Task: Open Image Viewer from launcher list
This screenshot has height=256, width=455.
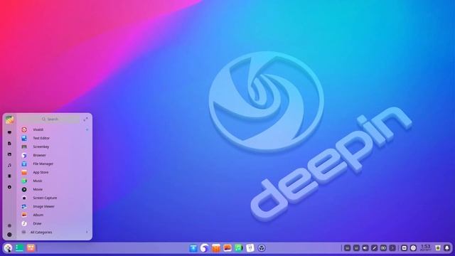Action: click(x=54, y=207)
